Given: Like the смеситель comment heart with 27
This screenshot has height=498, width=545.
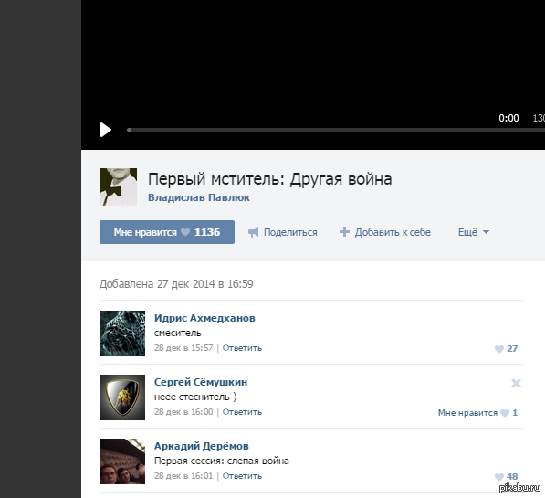Looking at the screenshot, I should click(506, 349).
